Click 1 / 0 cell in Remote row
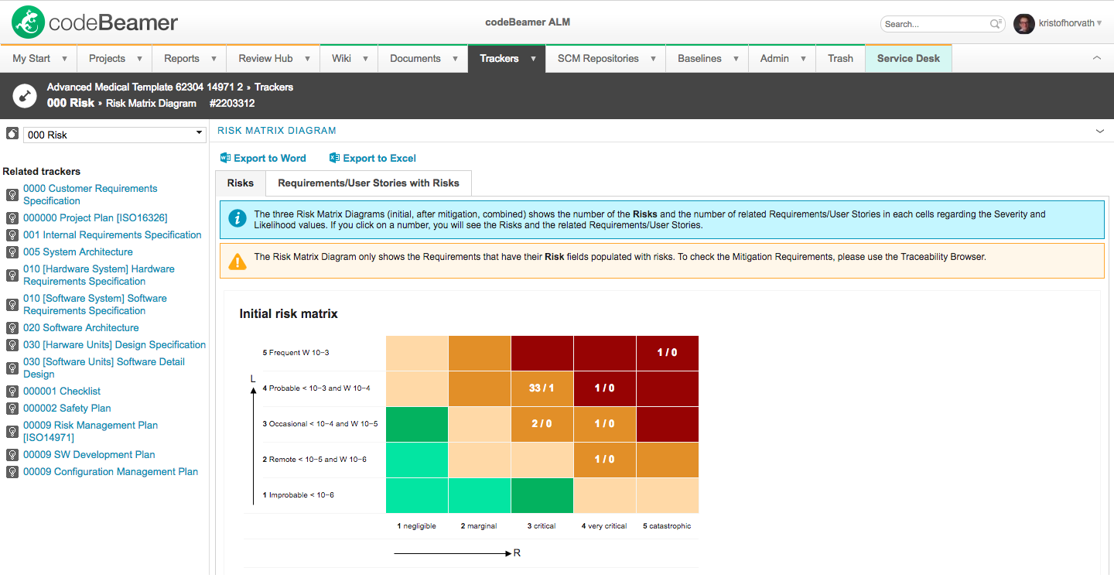 coord(604,460)
